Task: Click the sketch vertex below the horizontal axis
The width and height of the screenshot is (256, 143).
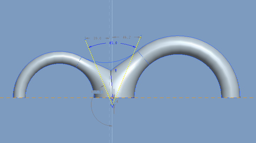Action: 112,105
